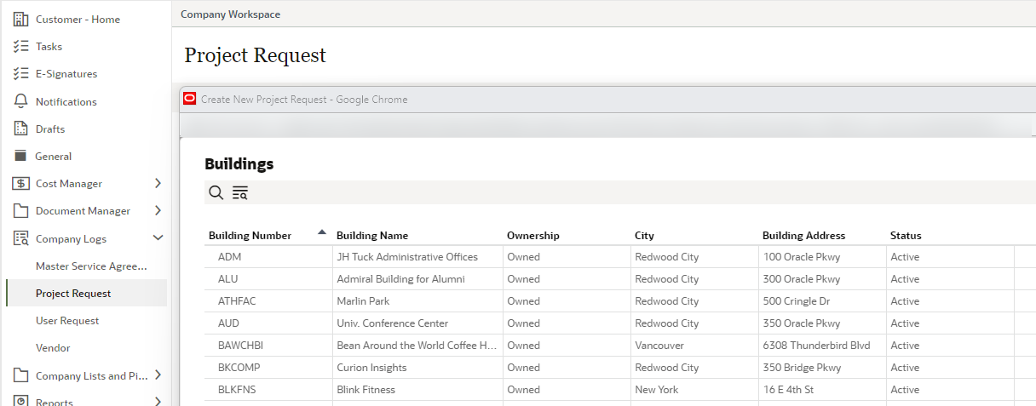Click the Company Lists folder icon

pos(21,375)
